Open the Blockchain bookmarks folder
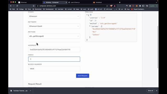 pyautogui.click(x=37, y=9)
